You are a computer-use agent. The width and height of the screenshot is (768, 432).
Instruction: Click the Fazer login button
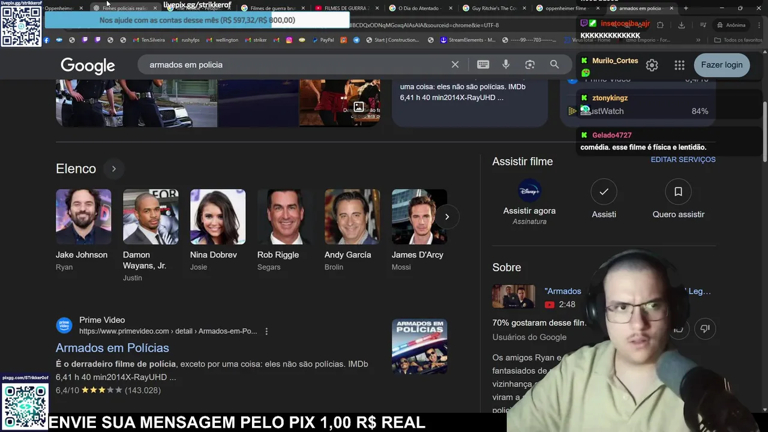point(722,65)
